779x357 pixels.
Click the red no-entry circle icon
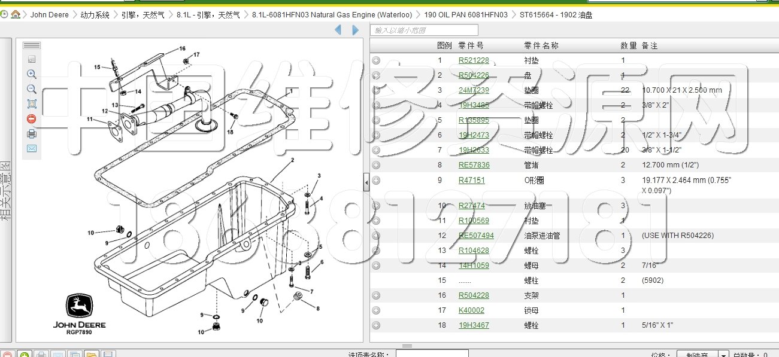[x=32, y=119]
